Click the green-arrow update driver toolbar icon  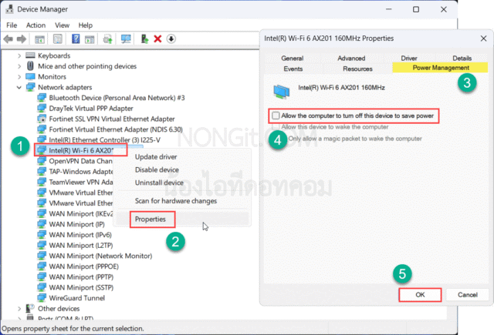[144, 39]
